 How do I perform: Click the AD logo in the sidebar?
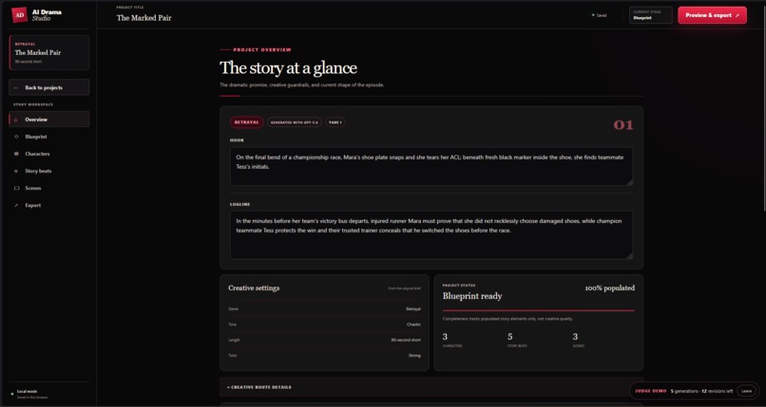click(x=20, y=14)
